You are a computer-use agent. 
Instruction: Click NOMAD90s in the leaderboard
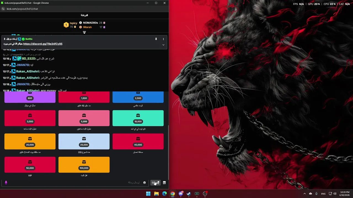click(x=90, y=23)
